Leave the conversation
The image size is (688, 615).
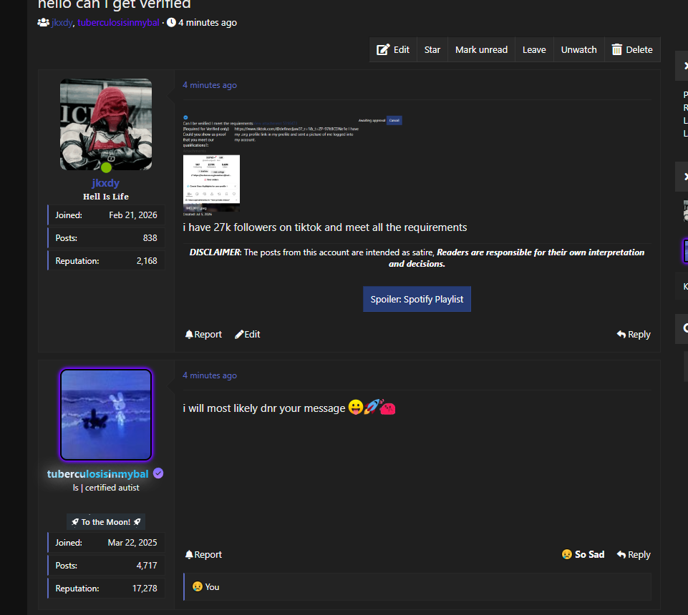coord(534,49)
